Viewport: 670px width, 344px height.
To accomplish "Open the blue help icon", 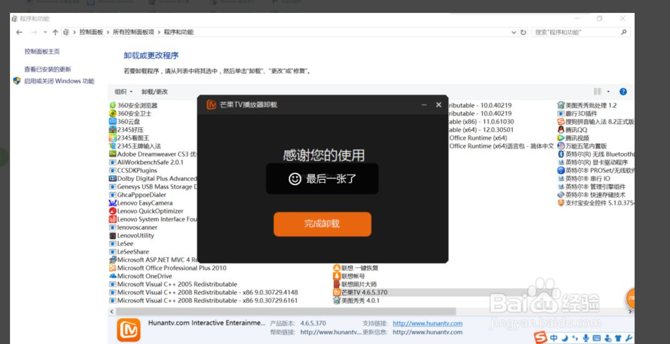I will (x=623, y=92).
